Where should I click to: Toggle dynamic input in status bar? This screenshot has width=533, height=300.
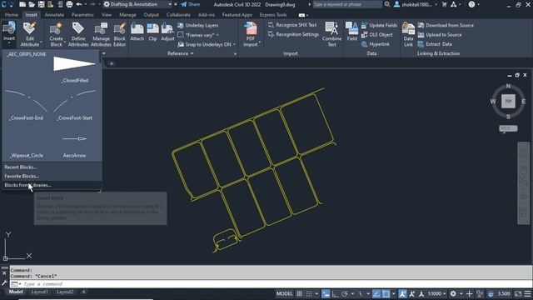[326, 293]
